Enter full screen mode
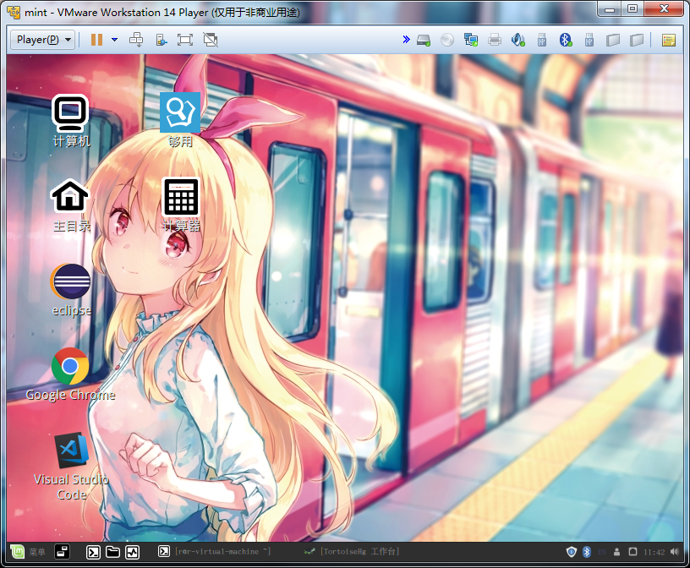This screenshot has height=568, width=690. 185,40
